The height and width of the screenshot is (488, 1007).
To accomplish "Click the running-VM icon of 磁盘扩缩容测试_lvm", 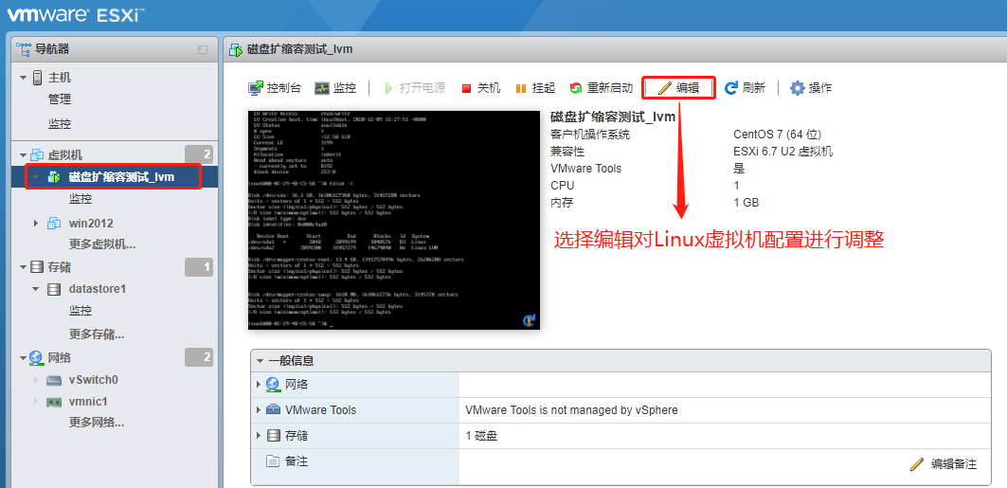I will click(x=54, y=177).
